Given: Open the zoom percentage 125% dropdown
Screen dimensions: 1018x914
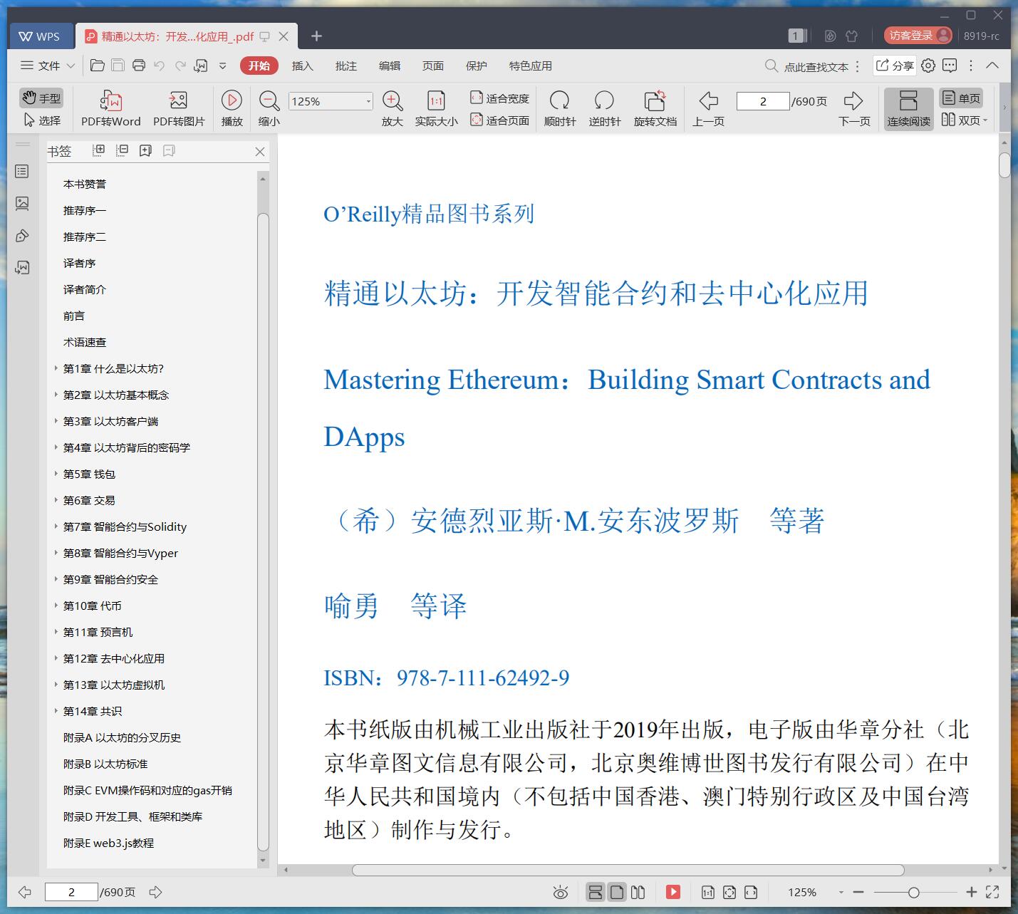Looking at the screenshot, I should pyautogui.click(x=368, y=102).
